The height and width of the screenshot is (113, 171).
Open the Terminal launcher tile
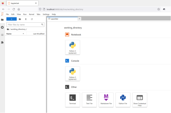(73, 100)
